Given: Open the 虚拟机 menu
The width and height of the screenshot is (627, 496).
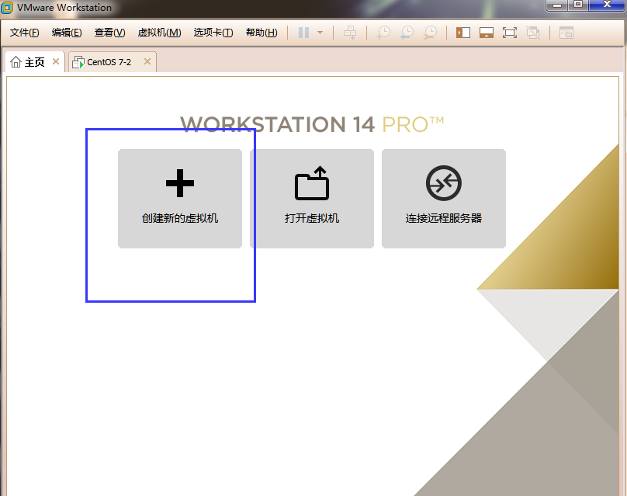Looking at the screenshot, I should click(x=159, y=33).
